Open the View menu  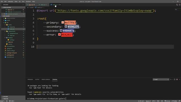[16, 1]
